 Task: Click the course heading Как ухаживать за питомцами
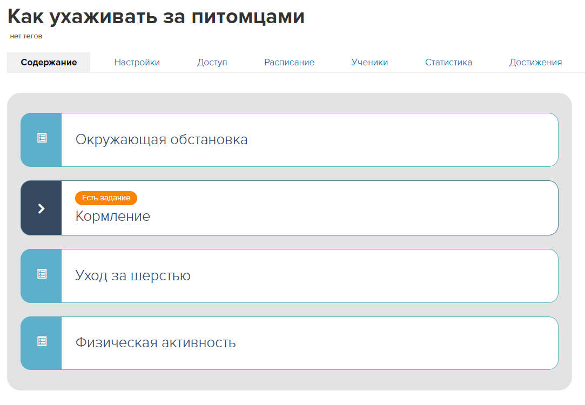tap(156, 17)
